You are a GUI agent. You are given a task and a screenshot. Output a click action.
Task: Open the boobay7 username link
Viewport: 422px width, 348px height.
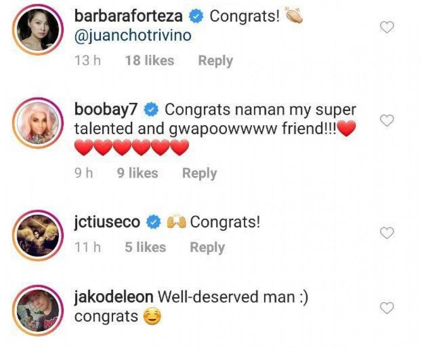pos(107,110)
